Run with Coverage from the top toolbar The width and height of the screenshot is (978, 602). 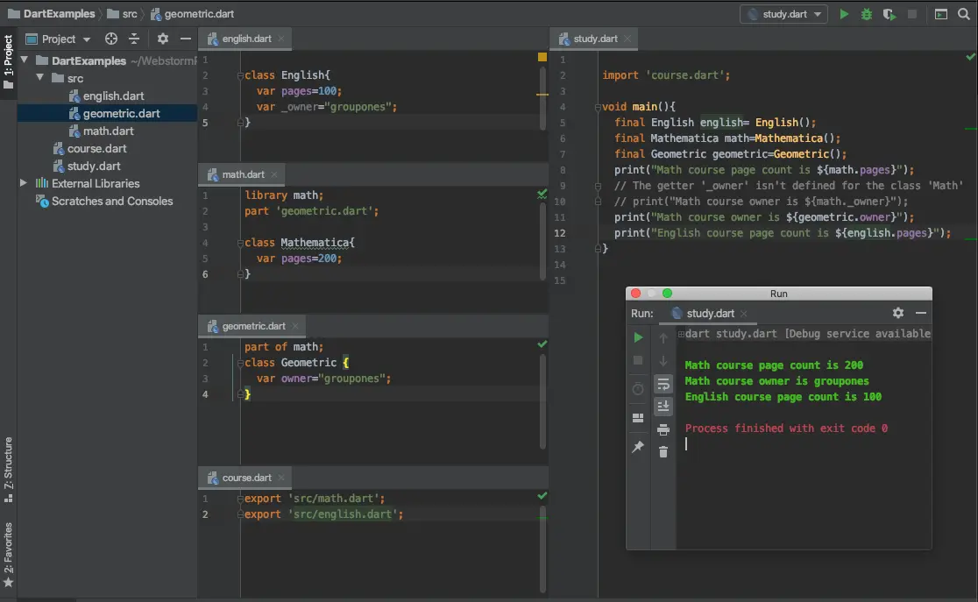tap(889, 14)
